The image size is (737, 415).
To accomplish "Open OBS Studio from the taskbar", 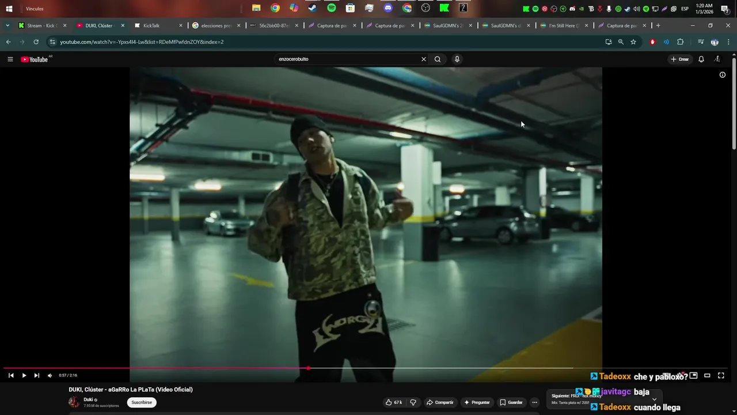I will tap(426, 8).
